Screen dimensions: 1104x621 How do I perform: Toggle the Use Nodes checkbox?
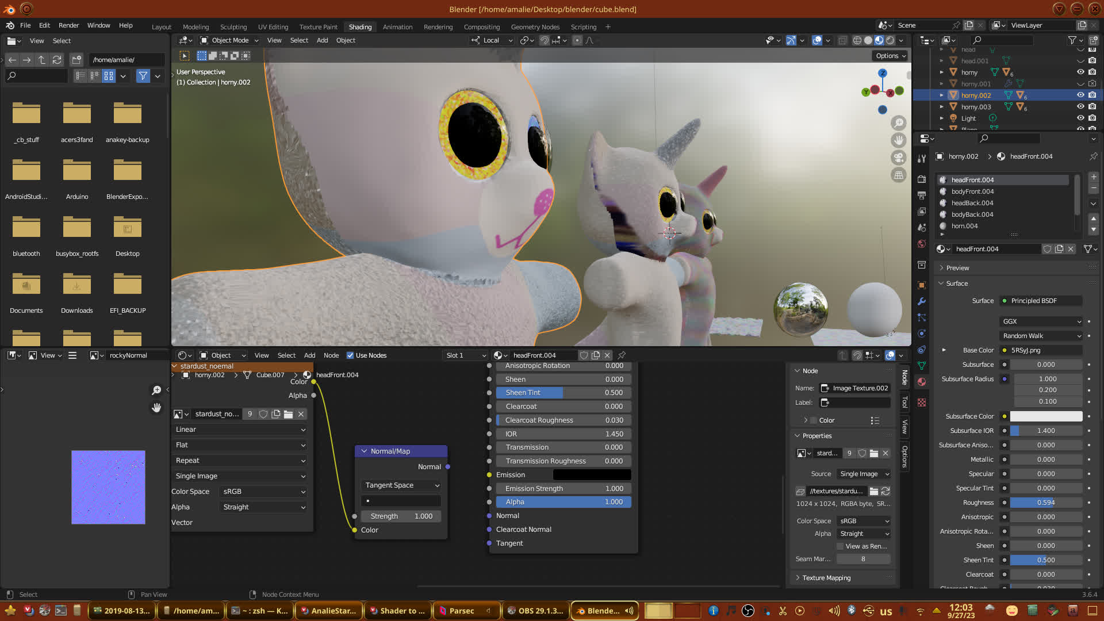point(350,355)
